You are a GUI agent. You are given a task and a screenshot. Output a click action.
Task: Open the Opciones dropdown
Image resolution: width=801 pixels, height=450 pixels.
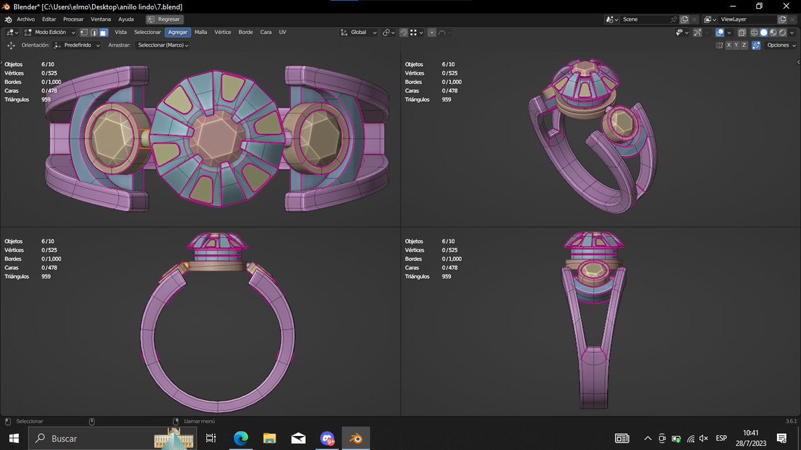780,45
